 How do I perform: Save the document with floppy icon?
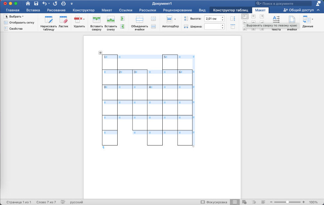click(36, 4)
